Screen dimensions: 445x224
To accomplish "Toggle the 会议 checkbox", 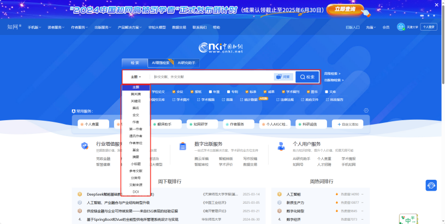I will tap(174, 92).
